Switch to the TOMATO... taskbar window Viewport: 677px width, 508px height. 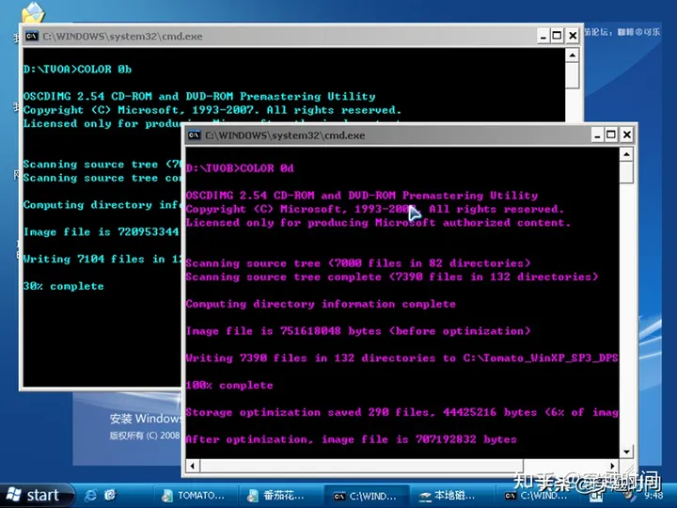tap(195, 496)
